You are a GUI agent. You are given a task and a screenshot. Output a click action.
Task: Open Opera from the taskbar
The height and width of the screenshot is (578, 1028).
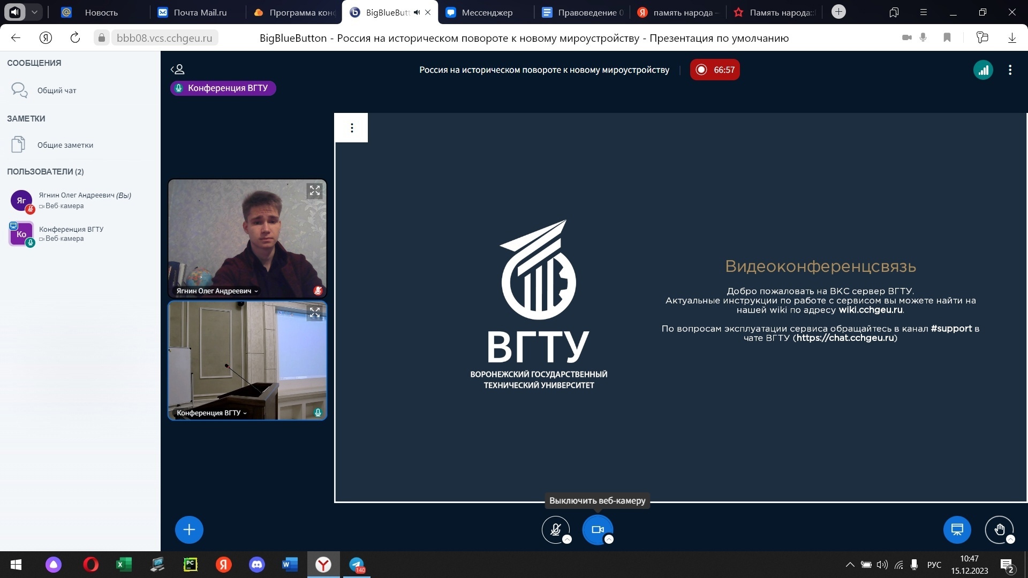pyautogui.click(x=91, y=565)
